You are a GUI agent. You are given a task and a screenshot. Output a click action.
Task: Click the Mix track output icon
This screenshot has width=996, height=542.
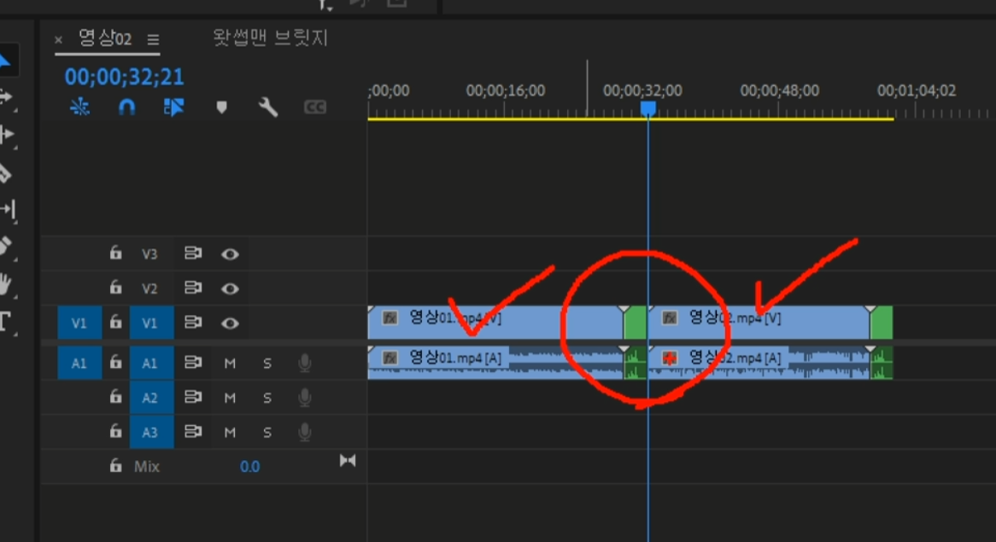(x=348, y=460)
